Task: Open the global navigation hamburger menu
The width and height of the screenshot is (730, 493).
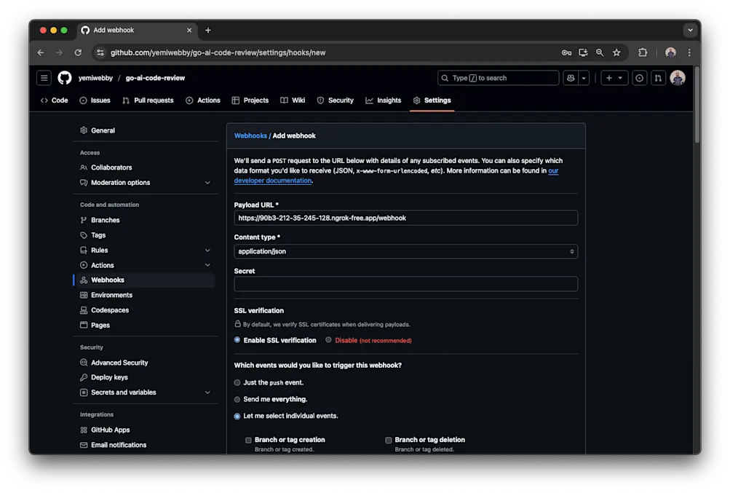Action: pyautogui.click(x=44, y=78)
